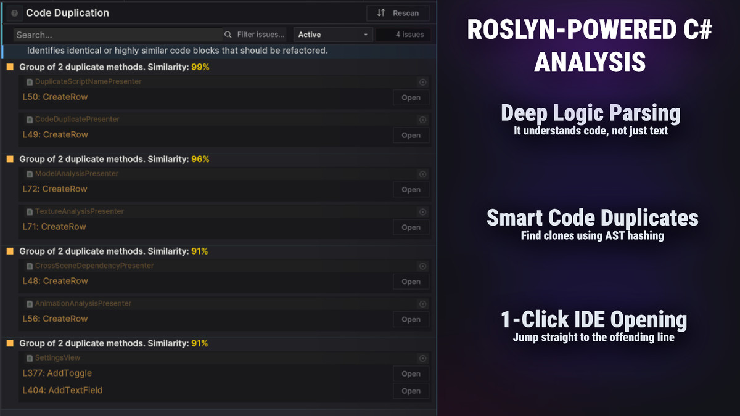This screenshot has width=740, height=416.
Task: Open the L56: CreateRow duplicate in the IDE
Action: 411,319
